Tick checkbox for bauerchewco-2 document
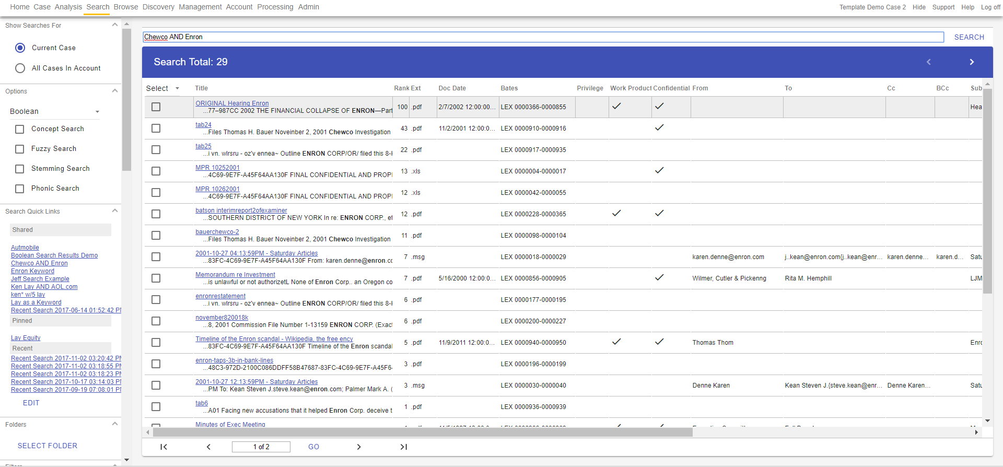 [x=156, y=235]
